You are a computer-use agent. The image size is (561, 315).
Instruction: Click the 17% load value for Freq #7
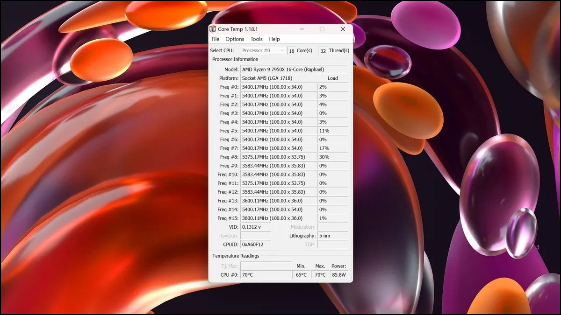tap(333, 148)
